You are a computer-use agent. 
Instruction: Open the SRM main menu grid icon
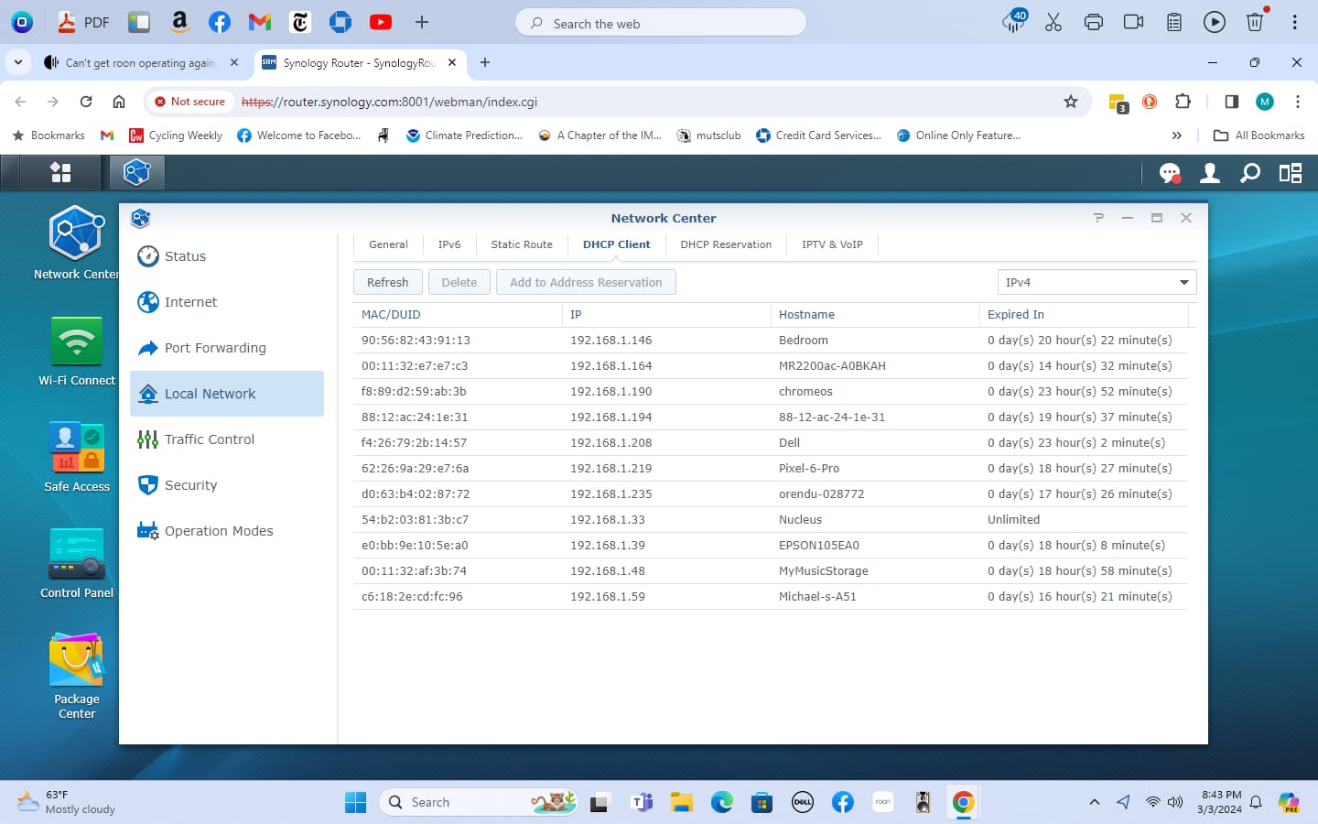[x=61, y=172]
